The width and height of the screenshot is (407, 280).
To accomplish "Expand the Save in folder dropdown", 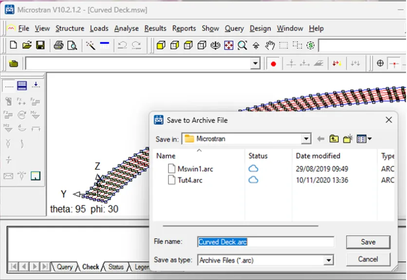I will tap(306, 139).
